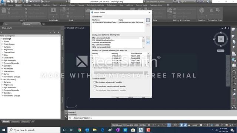Open the Windows Start menu

[4, 130]
